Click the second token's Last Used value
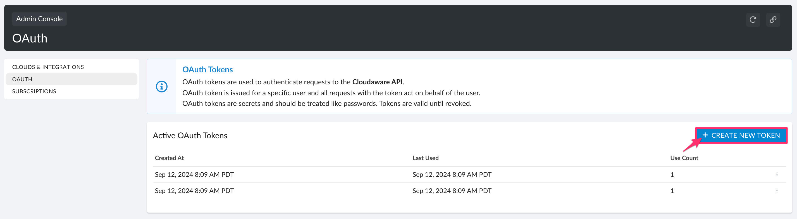Viewport: 797px width, 219px height. pyautogui.click(x=452, y=191)
